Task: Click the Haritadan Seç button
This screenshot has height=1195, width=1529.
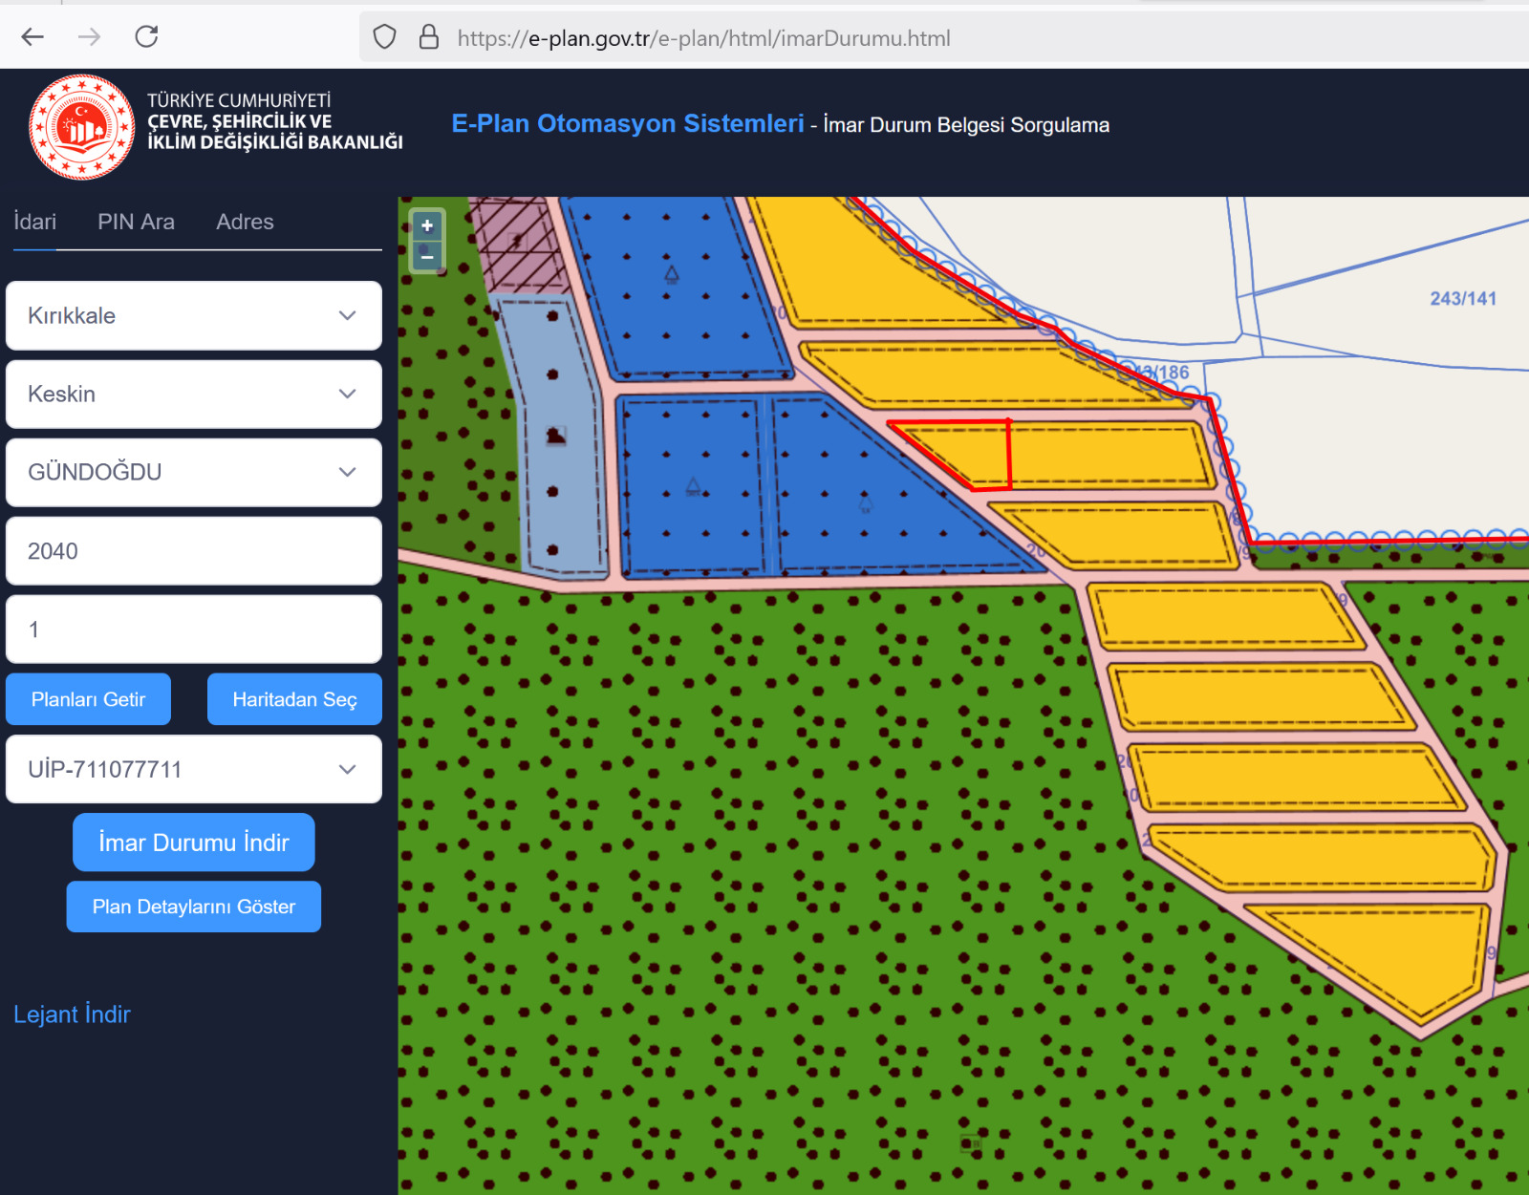Action: point(294,699)
